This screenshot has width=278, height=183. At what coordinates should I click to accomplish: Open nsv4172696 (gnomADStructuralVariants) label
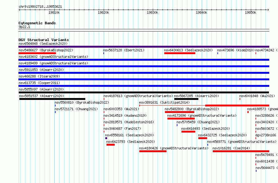click(202, 115)
